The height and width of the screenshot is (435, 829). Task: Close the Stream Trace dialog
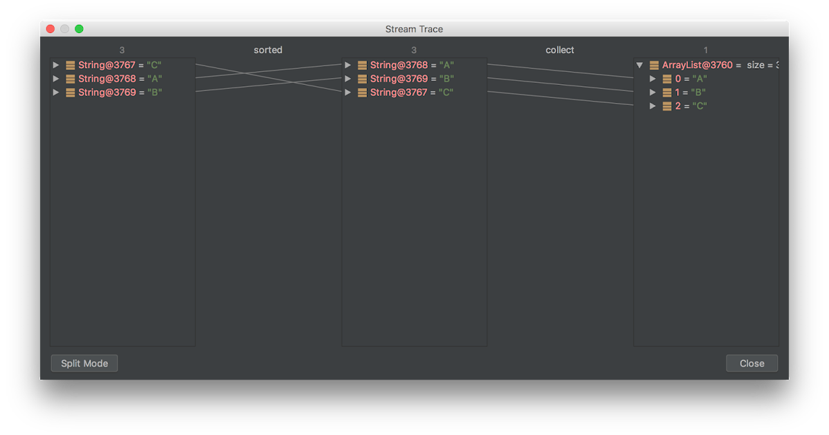752,362
